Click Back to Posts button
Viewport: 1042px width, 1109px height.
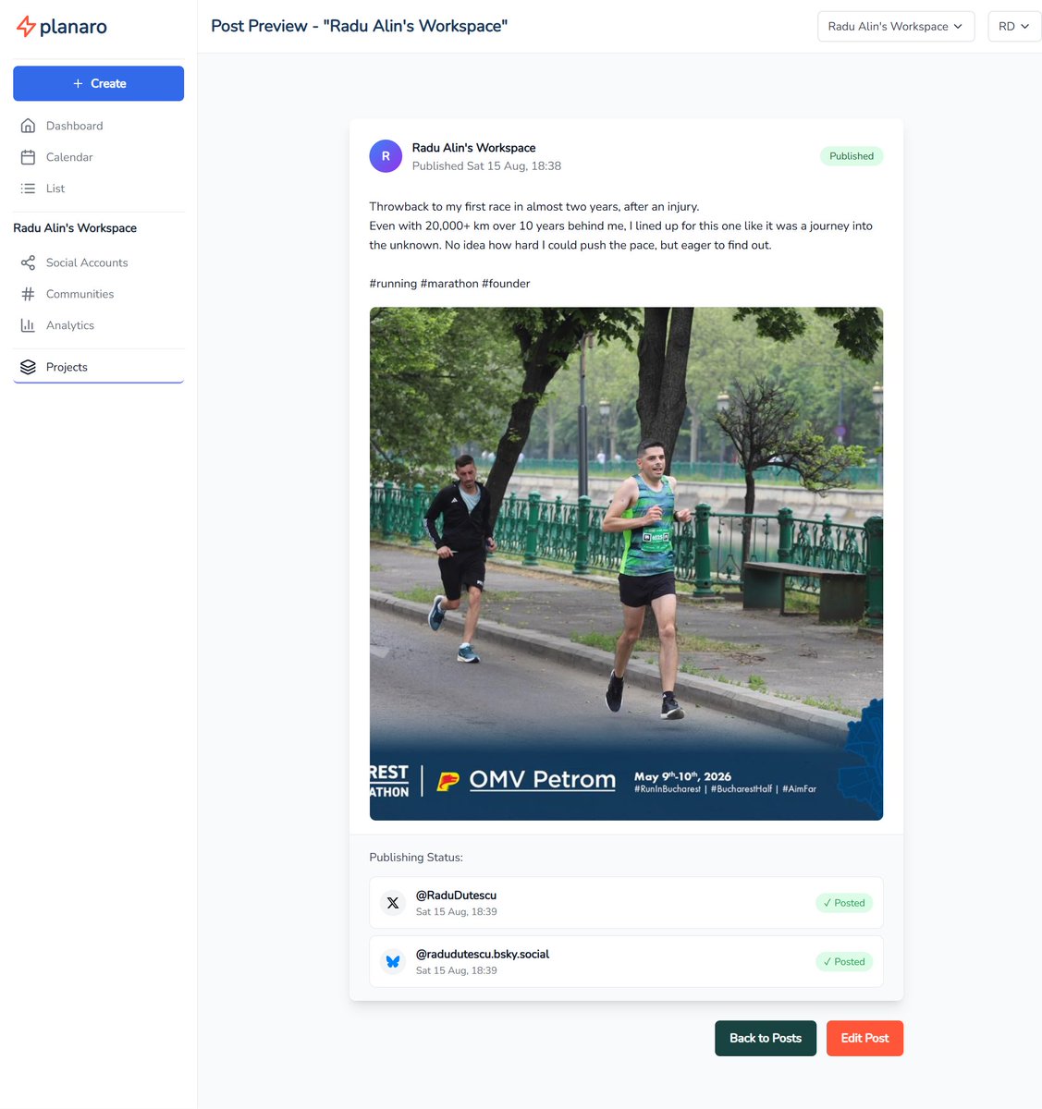coord(766,1038)
